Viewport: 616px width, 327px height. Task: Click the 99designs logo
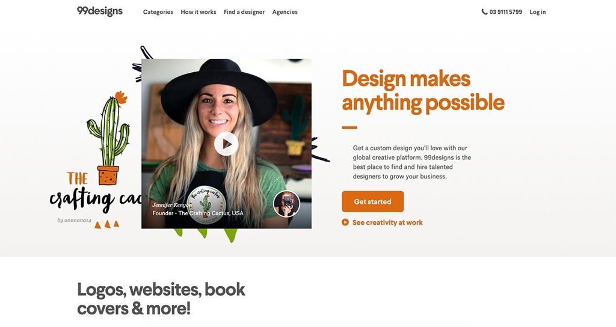pos(100,11)
